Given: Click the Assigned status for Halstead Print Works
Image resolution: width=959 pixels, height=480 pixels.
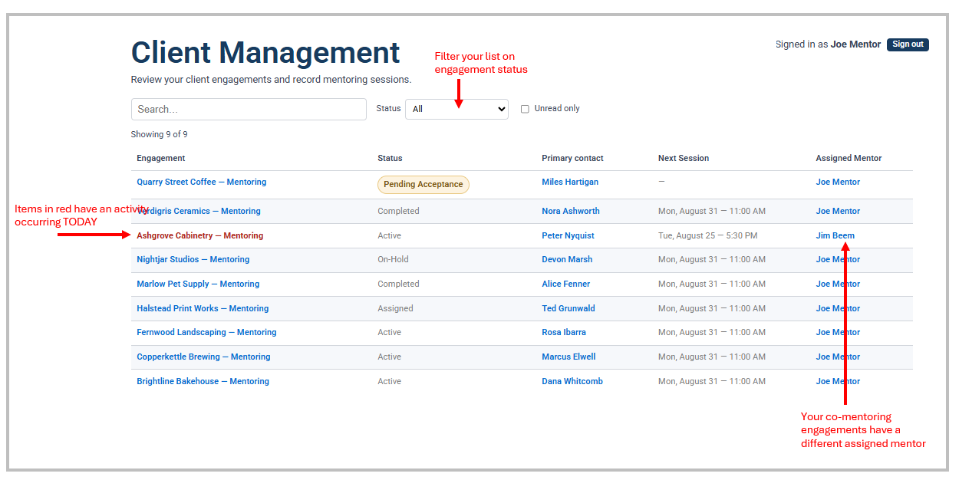Looking at the screenshot, I should (395, 309).
